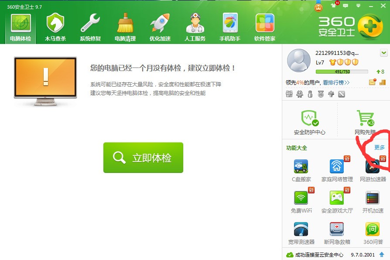Click the 更多 more link
390x260 pixels.
380,148
